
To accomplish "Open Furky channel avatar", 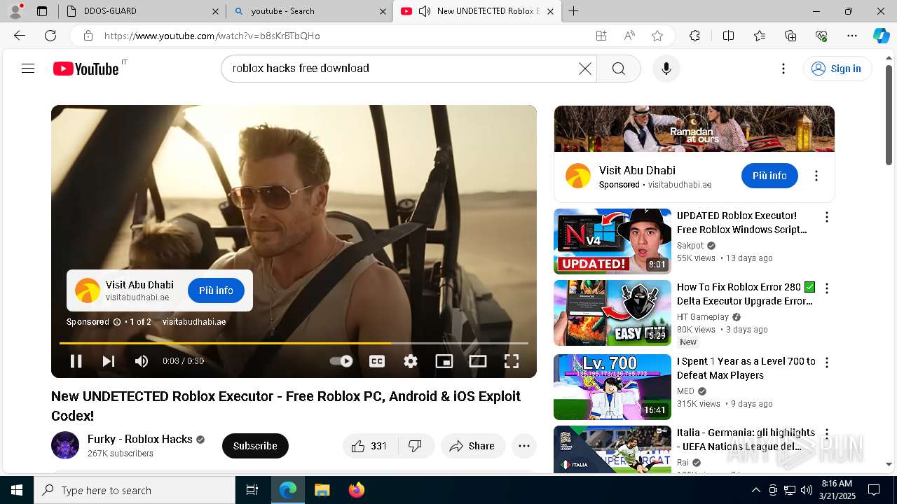I will pyautogui.click(x=65, y=446).
